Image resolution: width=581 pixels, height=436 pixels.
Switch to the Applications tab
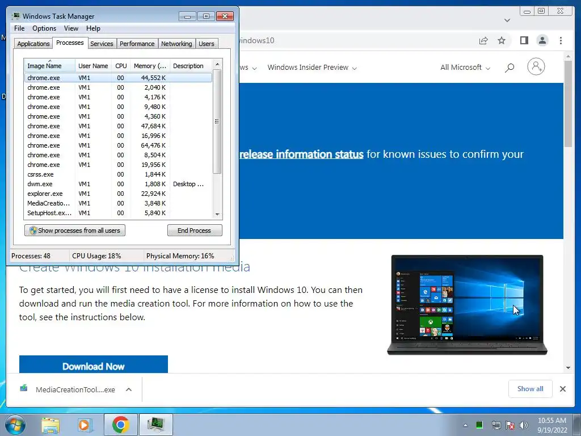(33, 44)
